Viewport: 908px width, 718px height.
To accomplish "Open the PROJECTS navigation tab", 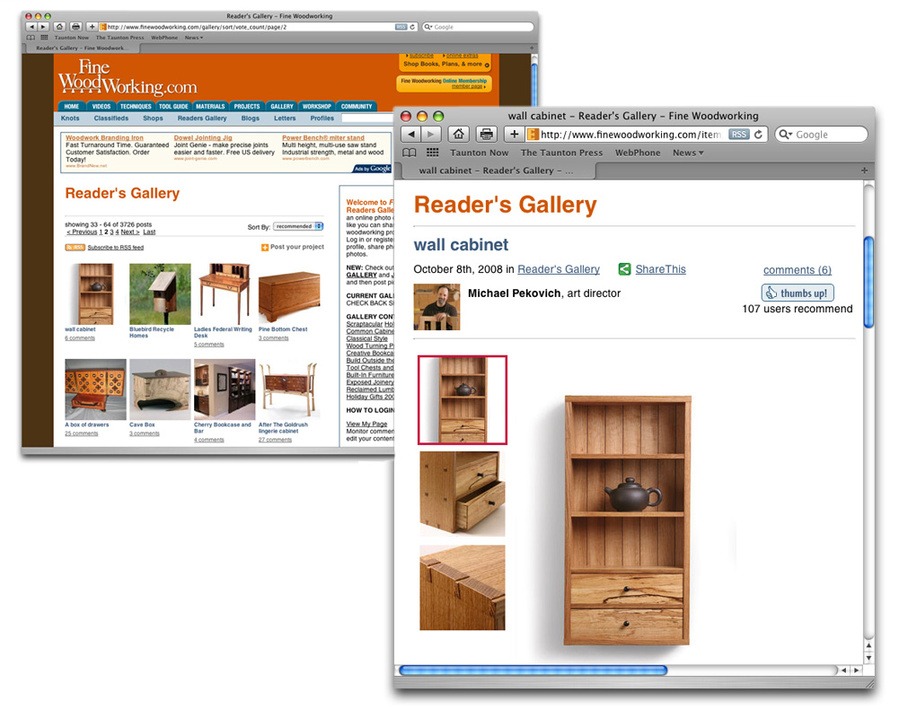I will tap(247, 107).
